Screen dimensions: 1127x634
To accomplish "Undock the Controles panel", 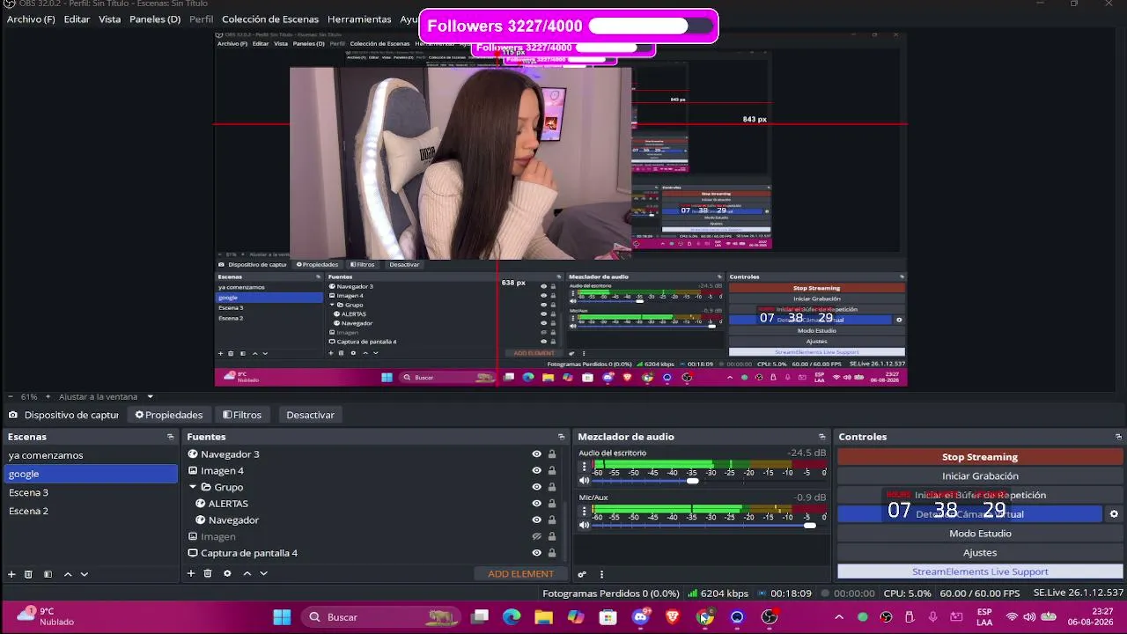I will [1119, 437].
